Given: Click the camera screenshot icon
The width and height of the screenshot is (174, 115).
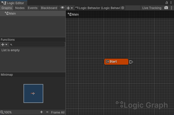Looking at the screenshot, I should click(166, 8).
